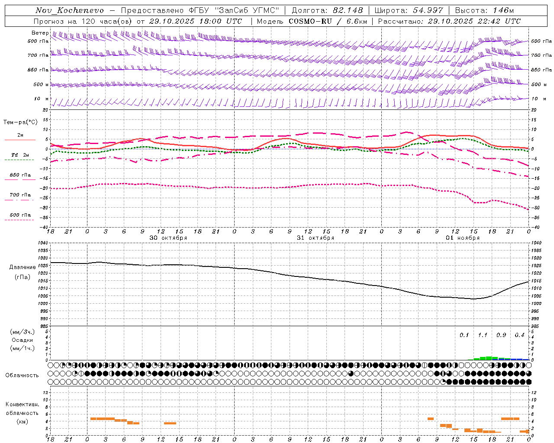Click the precipitation total 0.1
This screenshot has width=554, height=443.
464,335
